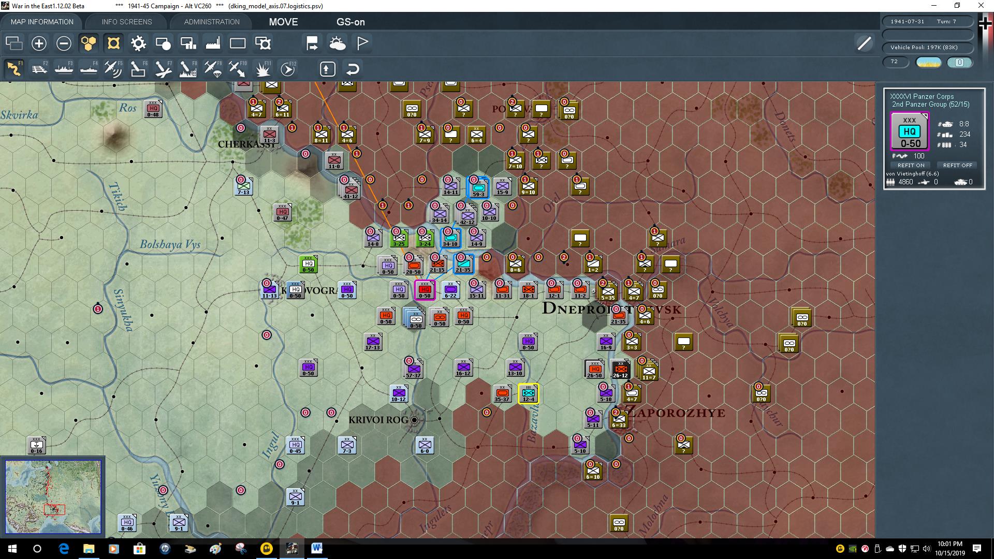Click the HQ 0-50 counter in unit panel
Image resolution: width=994 pixels, height=559 pixels.
(910, 131)
